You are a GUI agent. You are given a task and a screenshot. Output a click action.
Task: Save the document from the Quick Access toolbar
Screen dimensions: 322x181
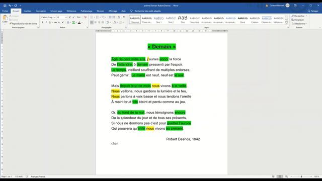[5, 6]
